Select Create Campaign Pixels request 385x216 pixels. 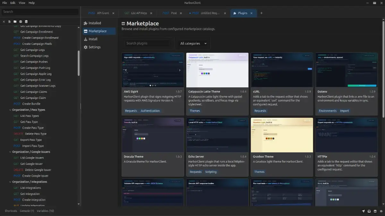coord(37,44)
